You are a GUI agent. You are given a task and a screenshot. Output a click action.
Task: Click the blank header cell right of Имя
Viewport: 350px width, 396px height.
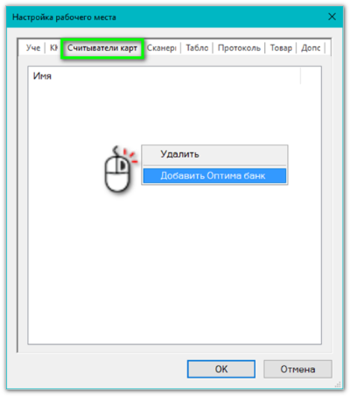click(x=311, y=76)
